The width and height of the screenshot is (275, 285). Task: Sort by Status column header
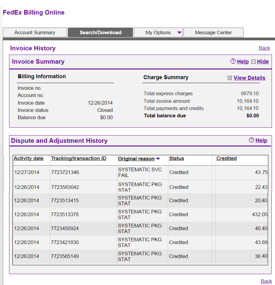[177, 158]
